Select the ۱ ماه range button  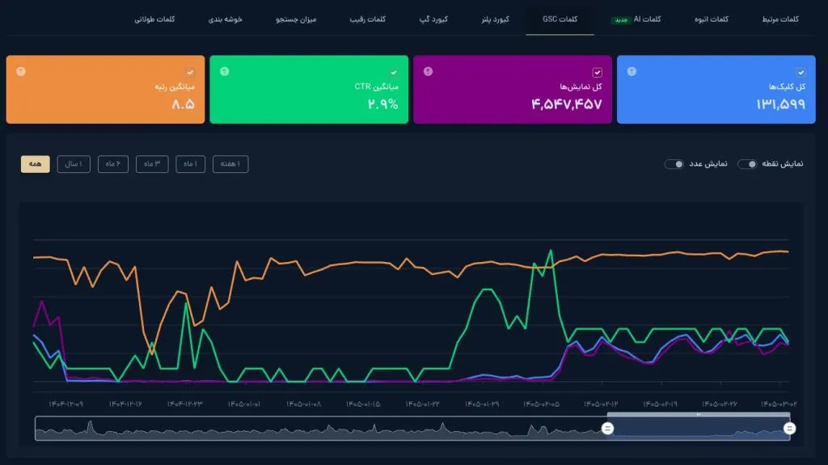click(190, 164)
